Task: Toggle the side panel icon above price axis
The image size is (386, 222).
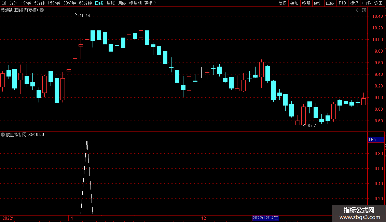Action: point(364,10)
